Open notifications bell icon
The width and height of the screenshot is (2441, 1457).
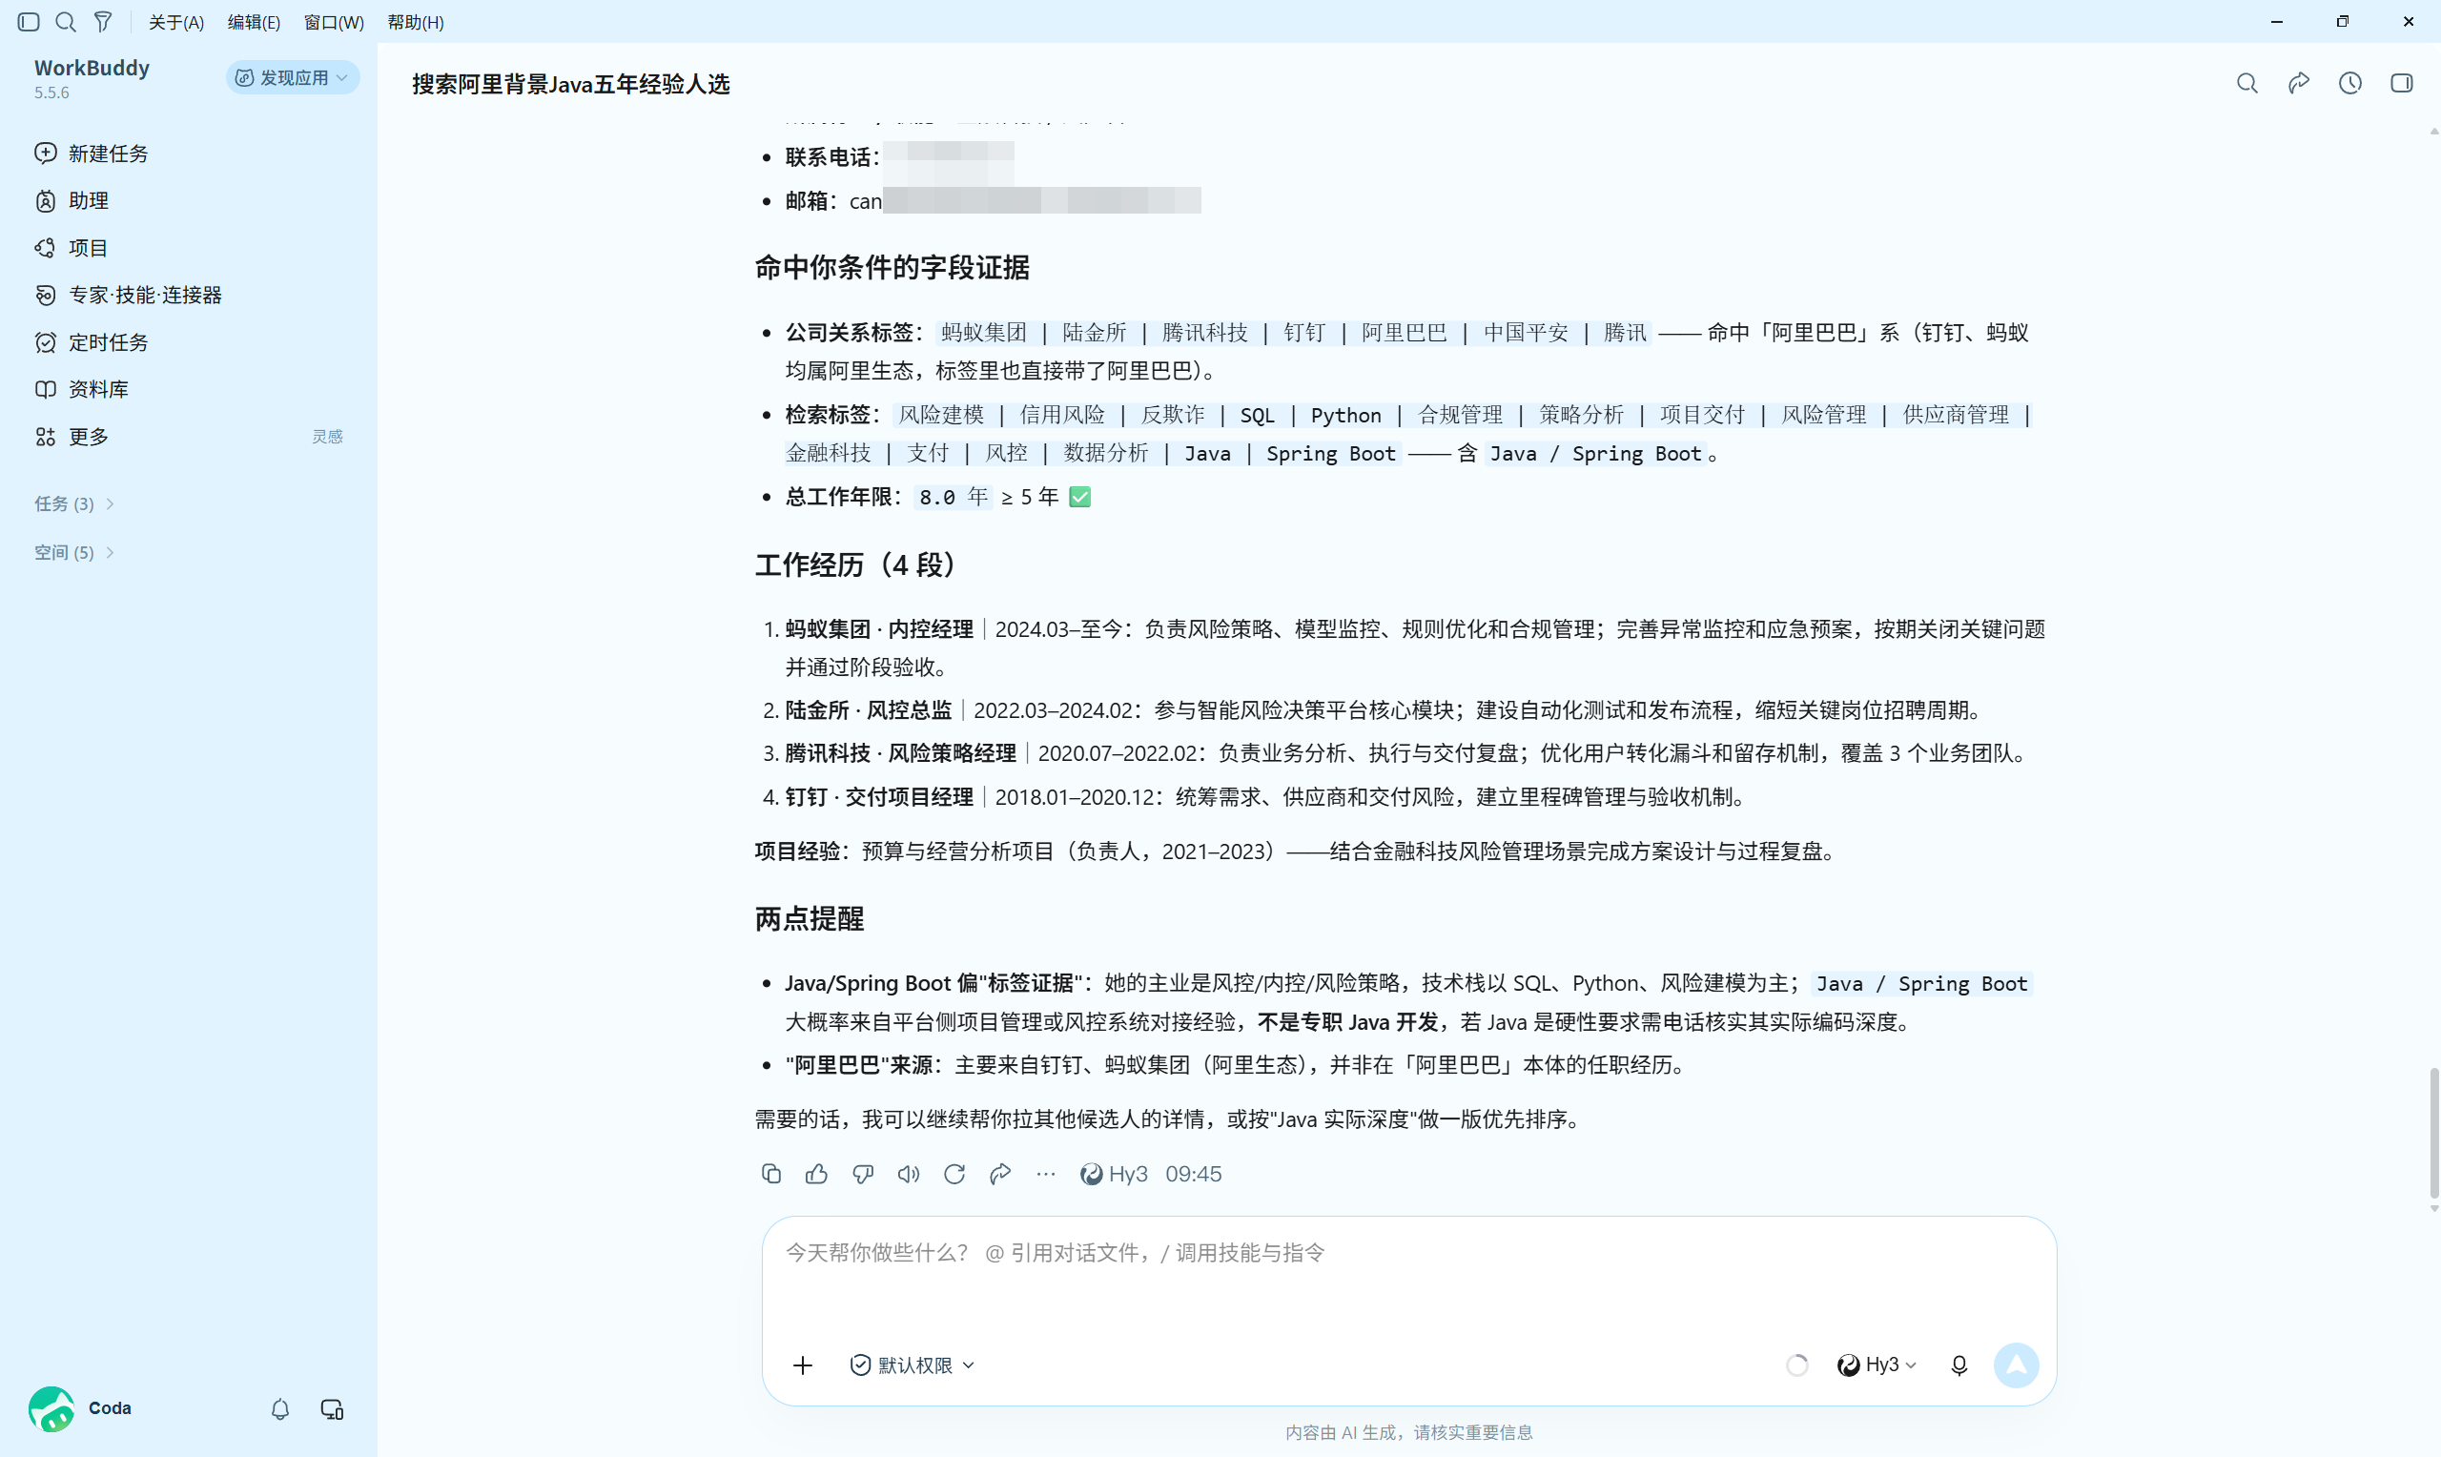(x=279, y=1409)
